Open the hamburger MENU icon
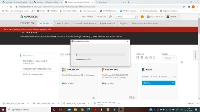 coord(168,16)
